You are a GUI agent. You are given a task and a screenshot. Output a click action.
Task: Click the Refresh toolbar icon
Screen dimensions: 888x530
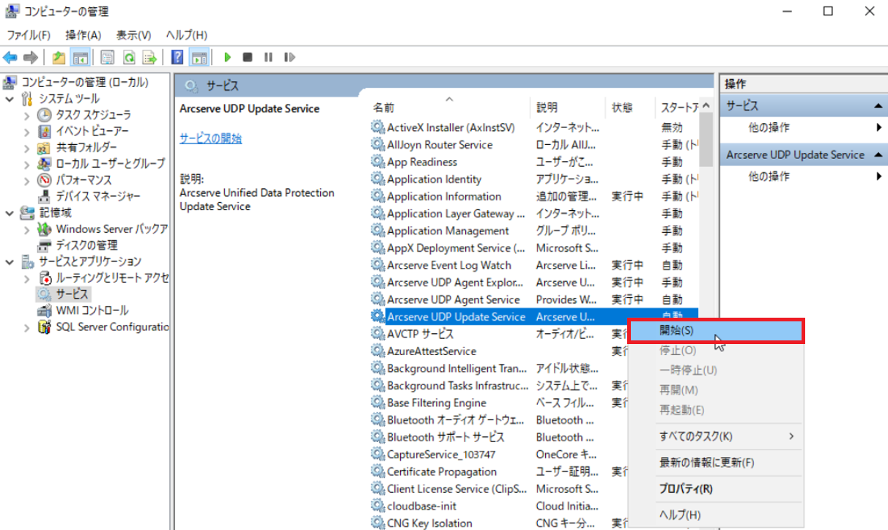(x=129, y=57)
